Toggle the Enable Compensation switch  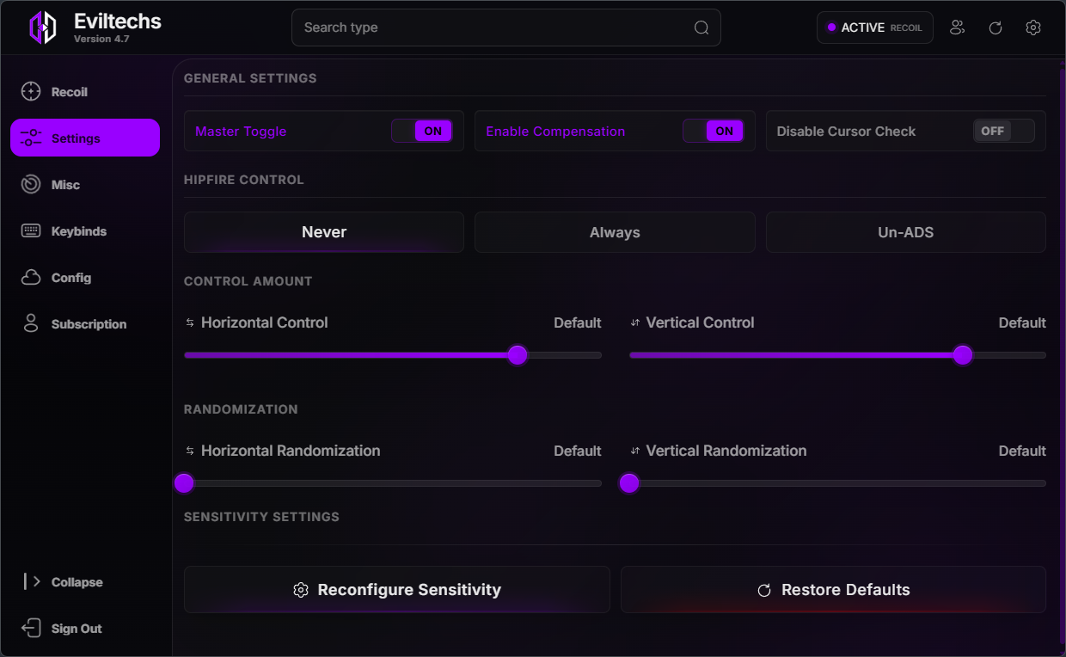pos(714,131)
